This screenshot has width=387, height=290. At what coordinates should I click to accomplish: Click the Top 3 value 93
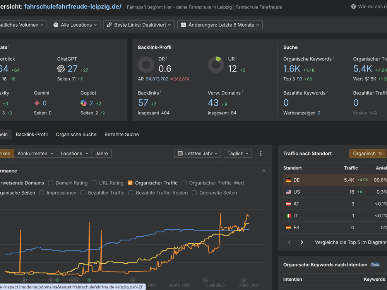300,79
